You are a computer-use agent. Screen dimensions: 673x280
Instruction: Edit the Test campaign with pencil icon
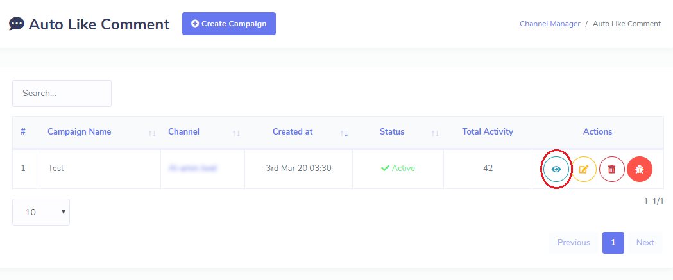coord(584,169)
